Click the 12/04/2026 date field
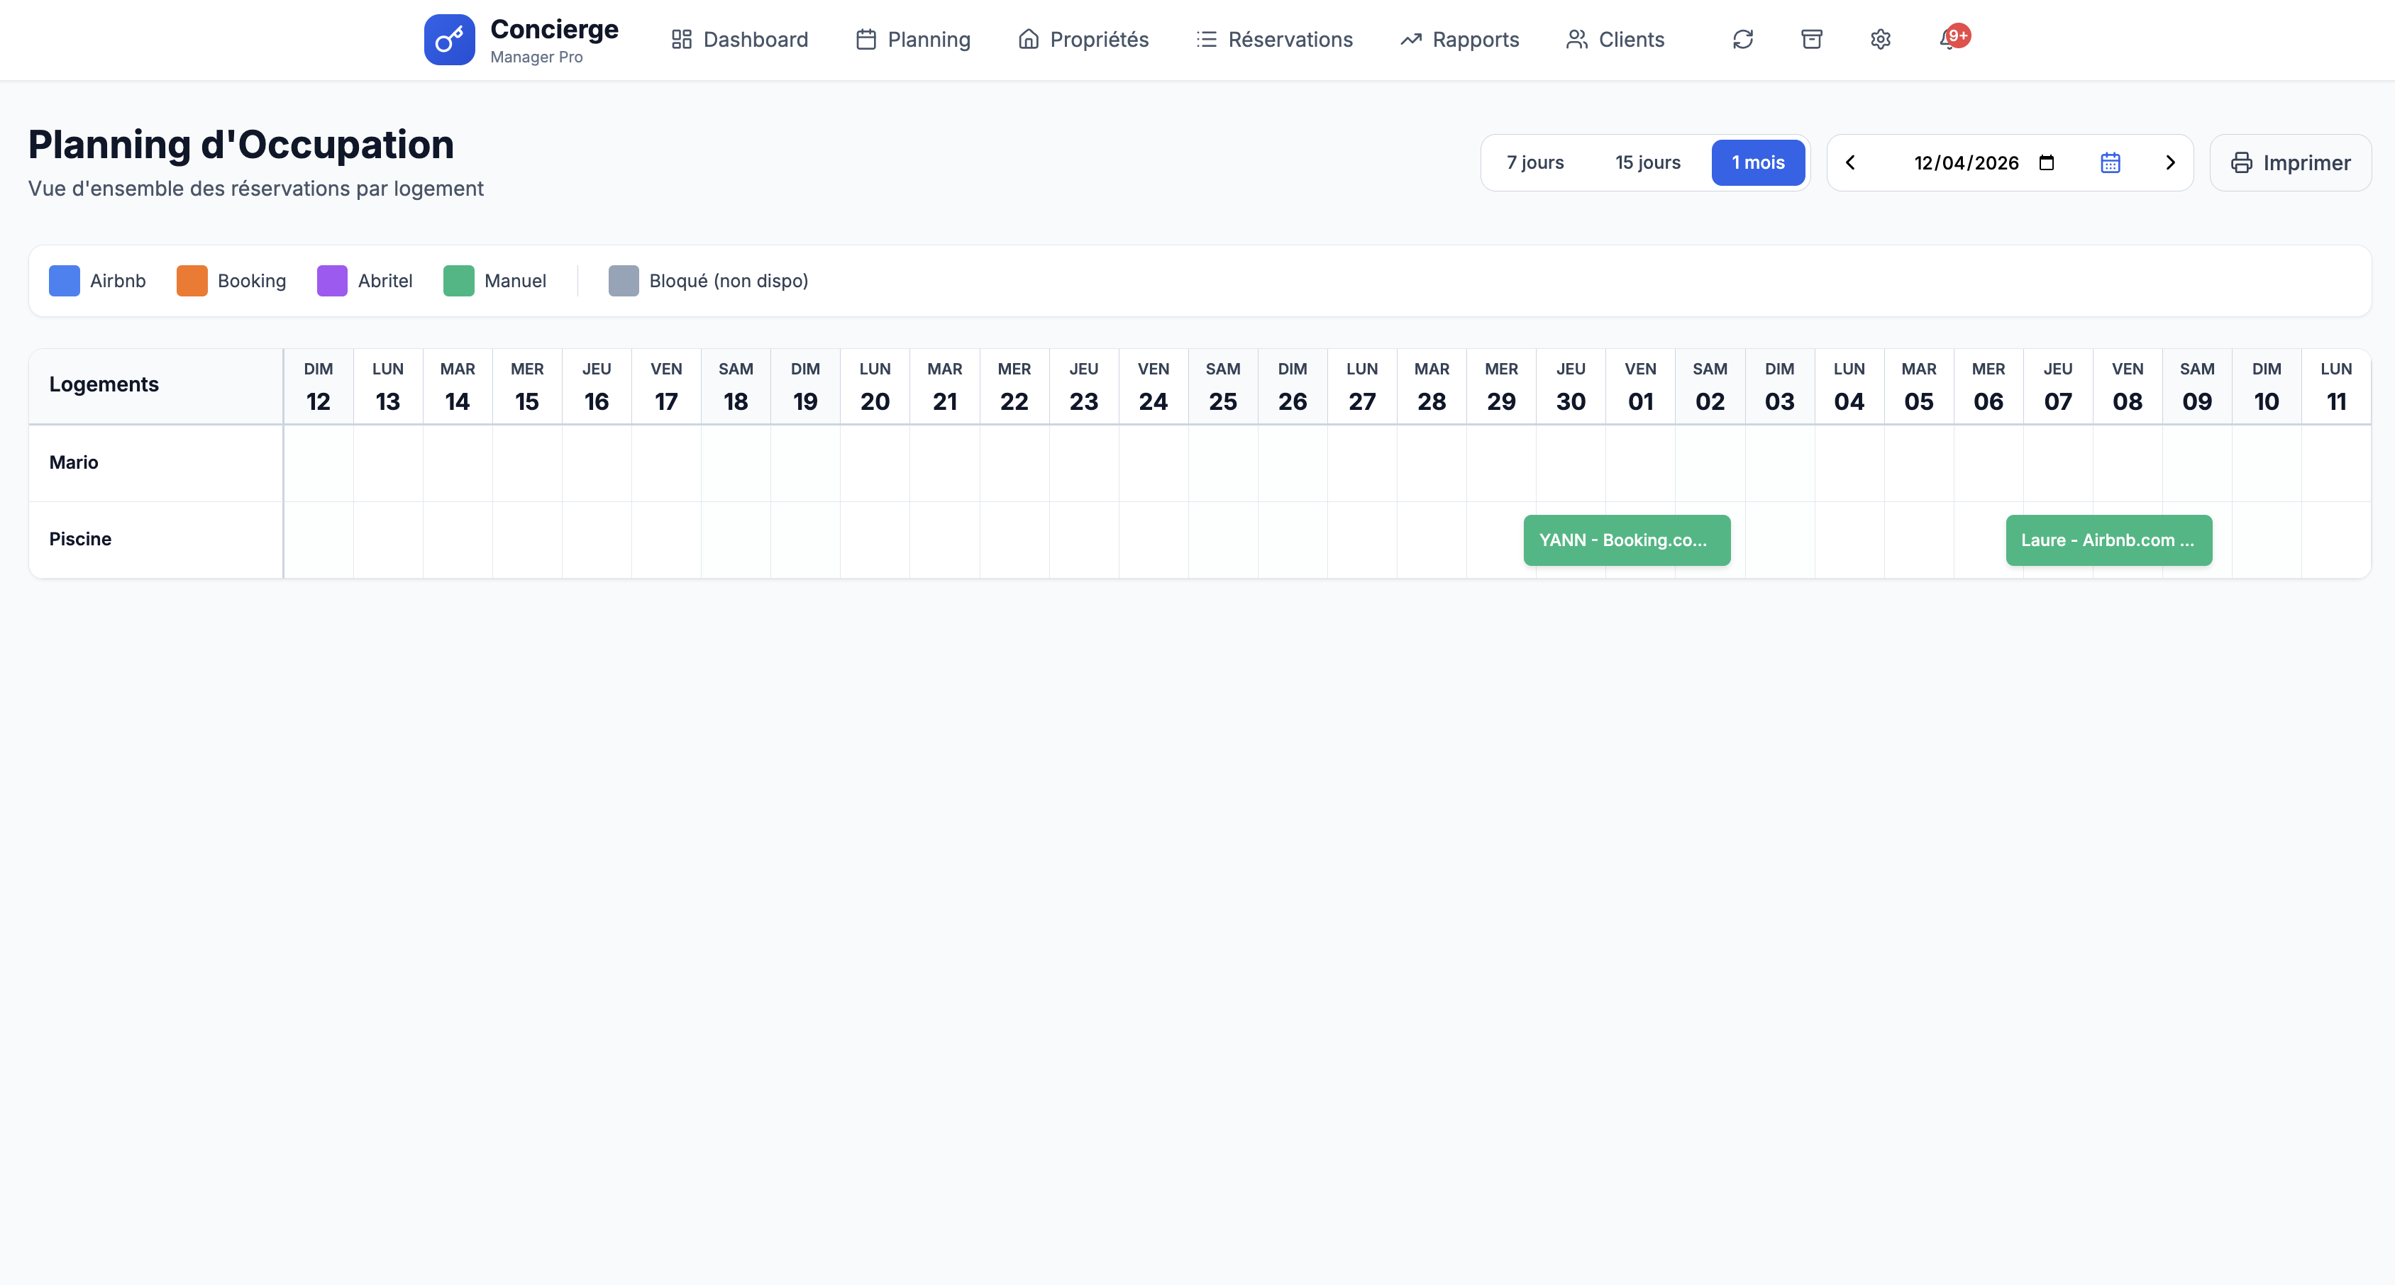Viewport: 2395px width, 1285px height. coord(1966,162)
